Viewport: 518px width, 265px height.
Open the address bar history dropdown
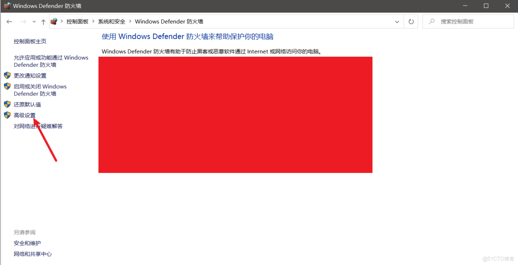[x=397, y=21]
